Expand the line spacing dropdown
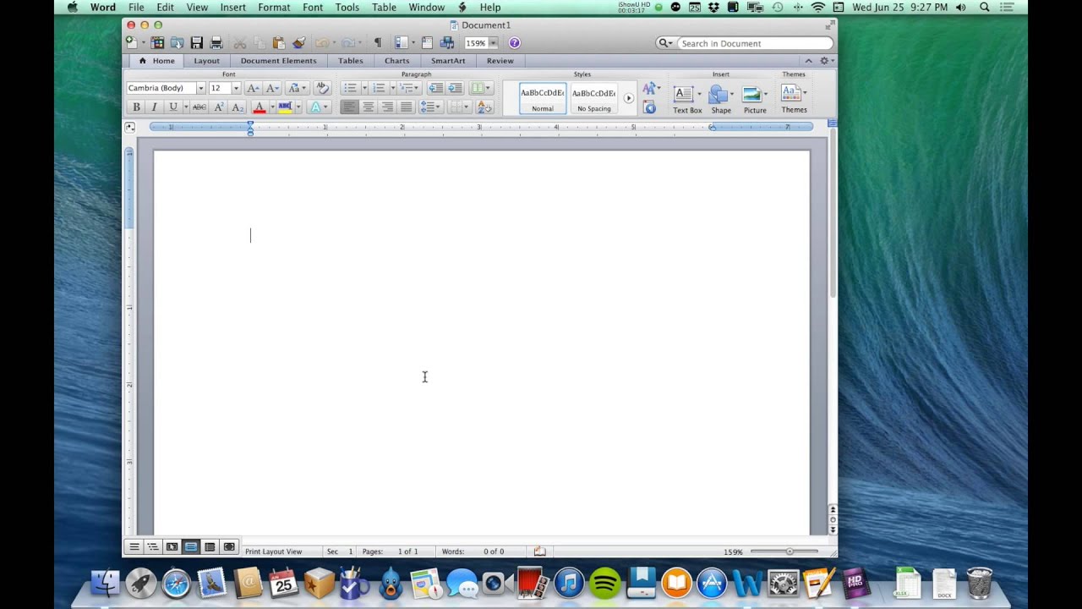This screenshot has width=1082, height=609. pyautogui.click(x=431, y=107)
